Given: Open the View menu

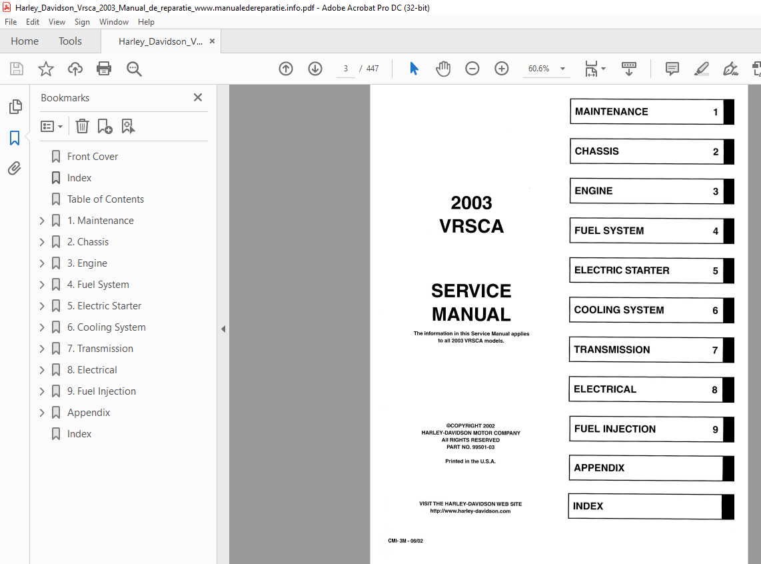Looking at the screenshot, I should 57,22.
